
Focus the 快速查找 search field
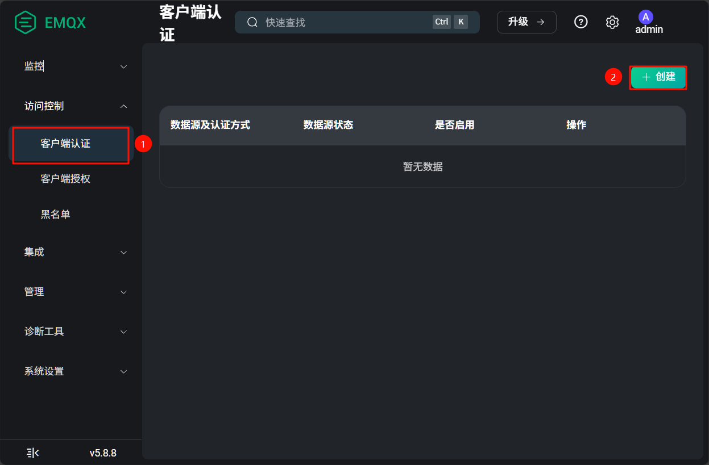click(341, 22)
